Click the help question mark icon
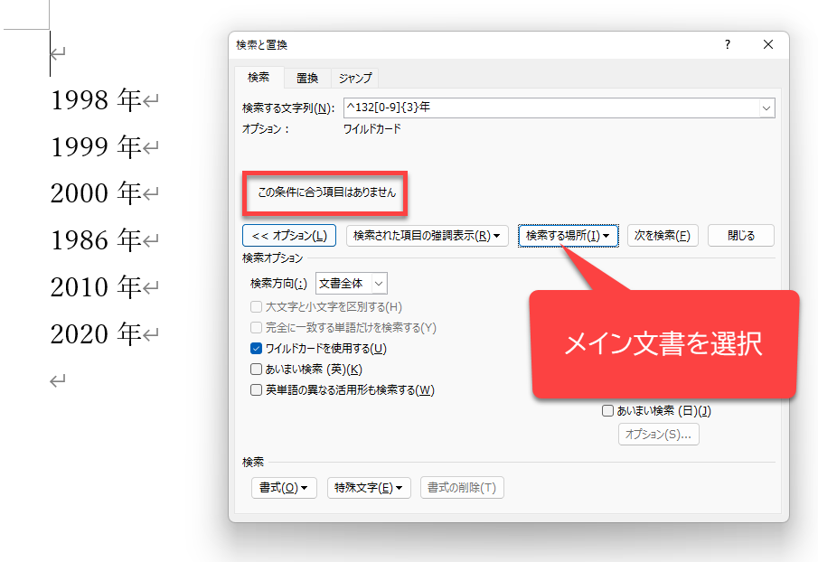Image resolution: width=818 pixels, height=562 pixels. pos(728,44)
